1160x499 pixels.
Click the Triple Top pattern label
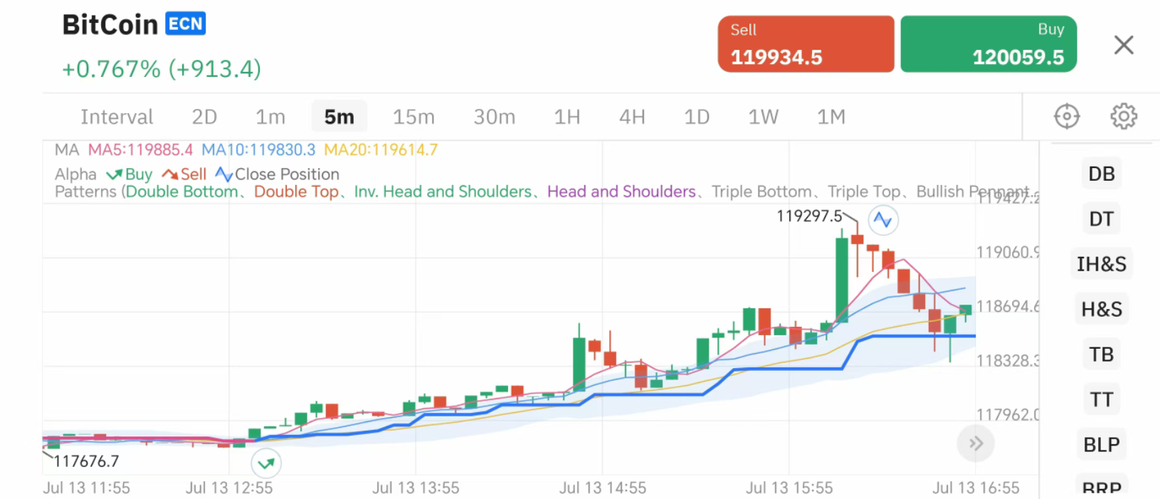(x=864, y=192)
